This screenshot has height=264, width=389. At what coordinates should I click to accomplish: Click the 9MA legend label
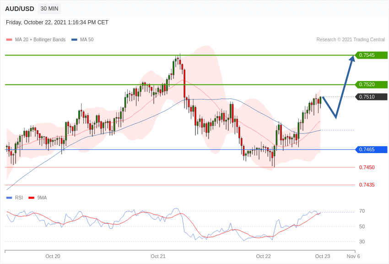click(42, 198)
